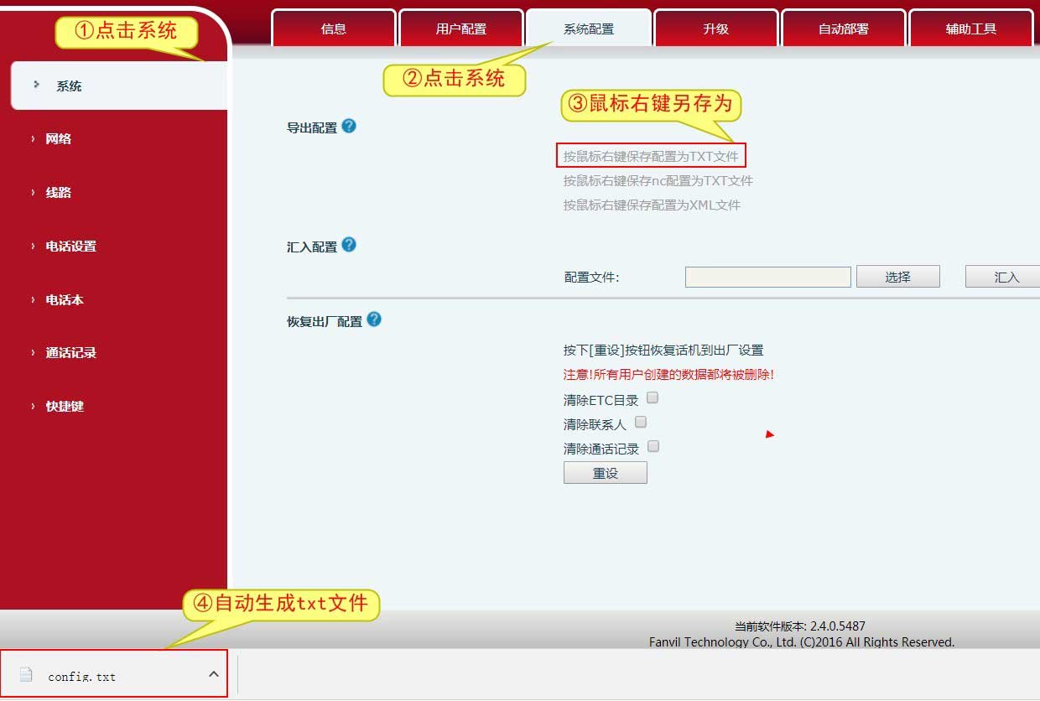The width and height of the screenshot is (1040, 701).
Task: Click the 保存nc配置为TXT文件 link
Action: [x=658, y=180]
